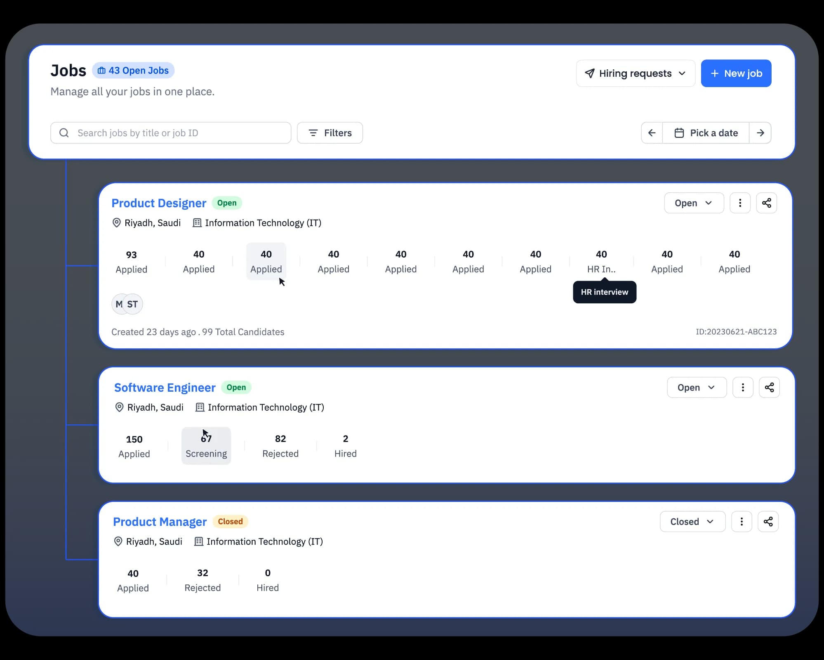Click the search jobs input field
The width and height of the screenshot is (824, 660).
171,132
